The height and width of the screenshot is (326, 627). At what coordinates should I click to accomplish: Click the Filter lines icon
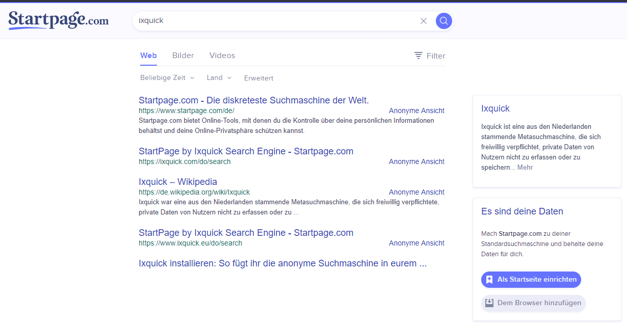(419, 56)
